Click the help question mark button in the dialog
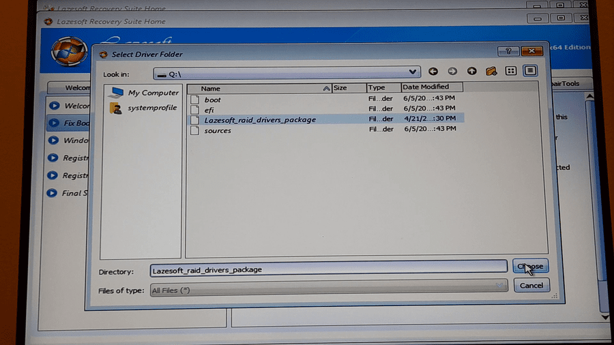 (x=508, y=51)
